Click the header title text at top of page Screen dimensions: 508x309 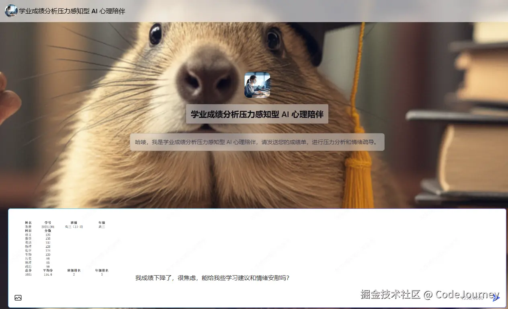70,11
